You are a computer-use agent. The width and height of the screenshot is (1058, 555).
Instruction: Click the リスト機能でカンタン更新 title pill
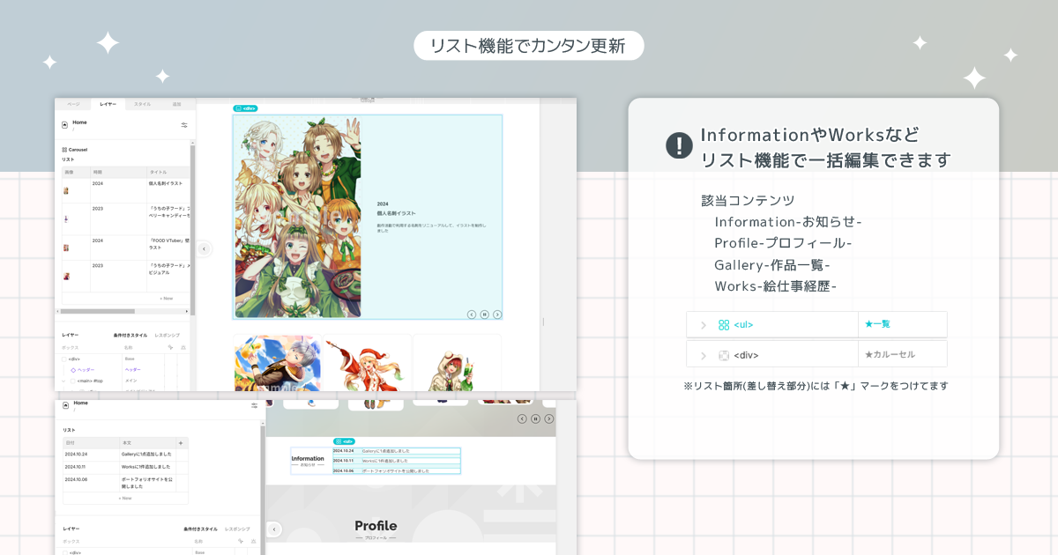(529, 46)
